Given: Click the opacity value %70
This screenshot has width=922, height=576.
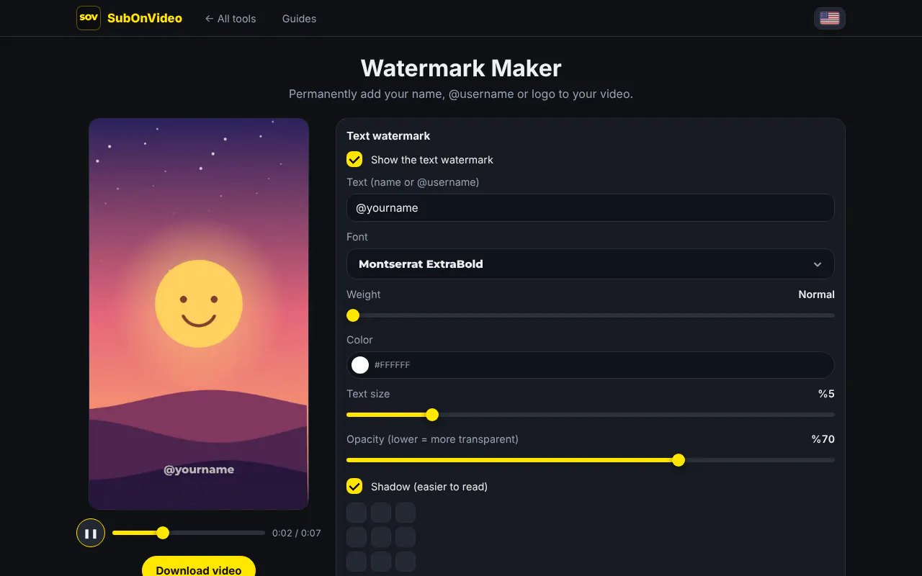Looking at the screenshot, I should click(x=823, y=439).
